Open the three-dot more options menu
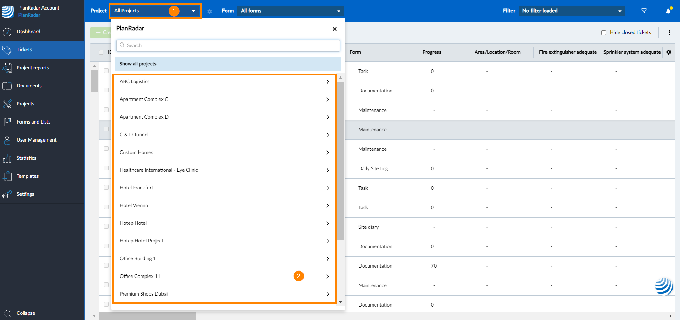Image resolution: width=680 pixels, height=320 pixels. (669, 33)
